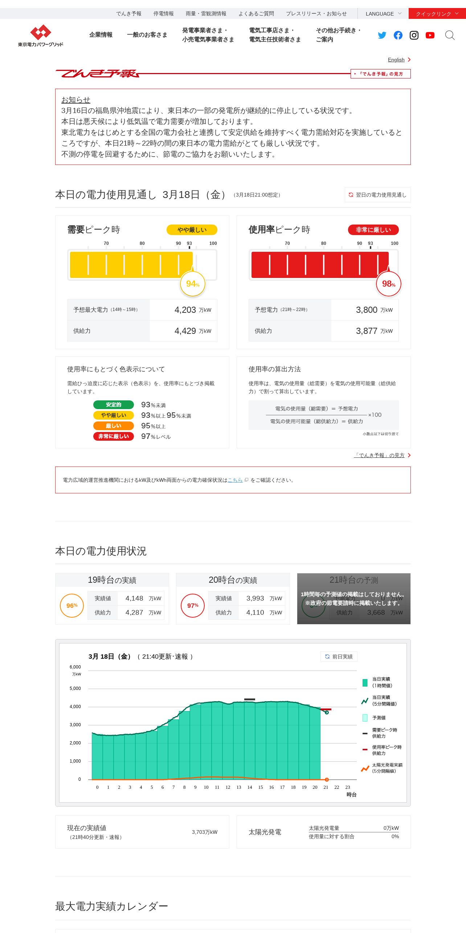
Task: Open the 企業情報 navigation menu
Action: [x=101, y=35]
